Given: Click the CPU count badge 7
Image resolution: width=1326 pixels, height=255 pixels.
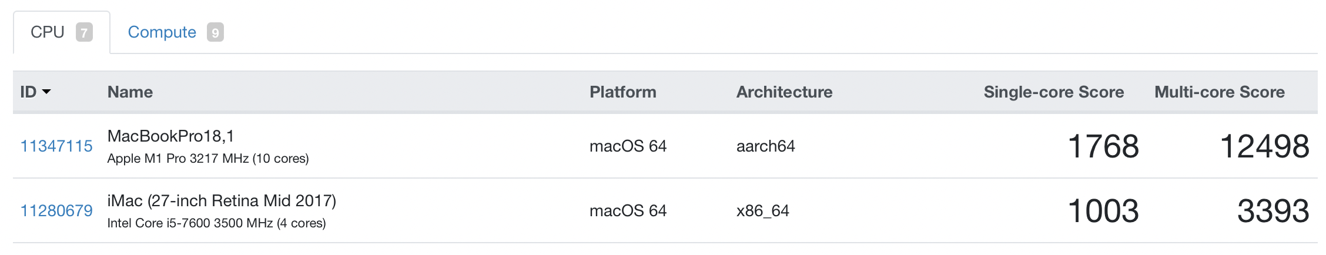Looking at the screenshot, I should (84, 32).
